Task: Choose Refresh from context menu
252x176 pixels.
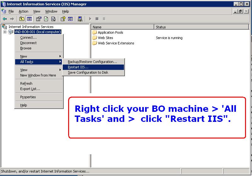Action: (x=39, y=83)
